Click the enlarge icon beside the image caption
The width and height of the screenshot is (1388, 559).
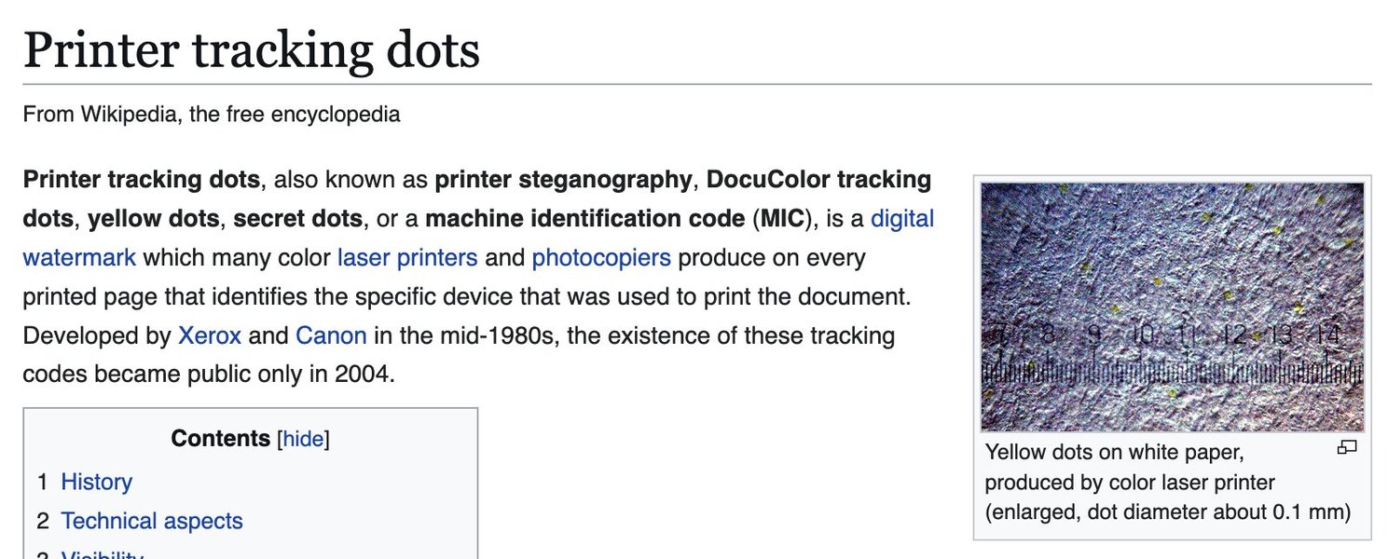click(1346, 448)
